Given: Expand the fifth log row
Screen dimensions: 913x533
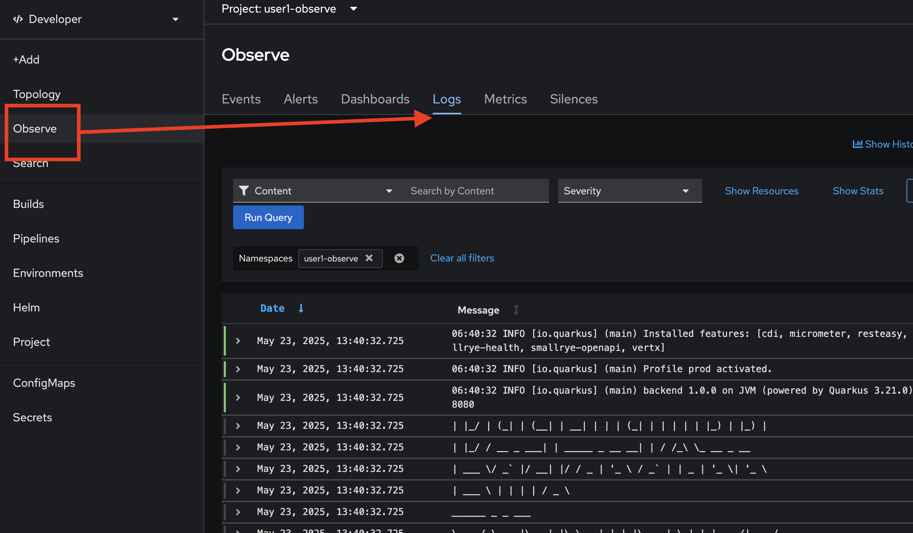Looking at the screenshot, I should click(x=238, y=448).
